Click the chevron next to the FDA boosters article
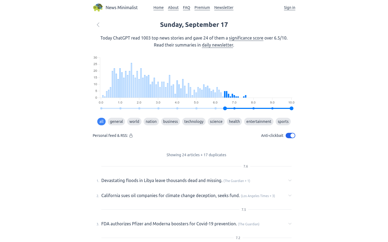 tap(290, 223)
